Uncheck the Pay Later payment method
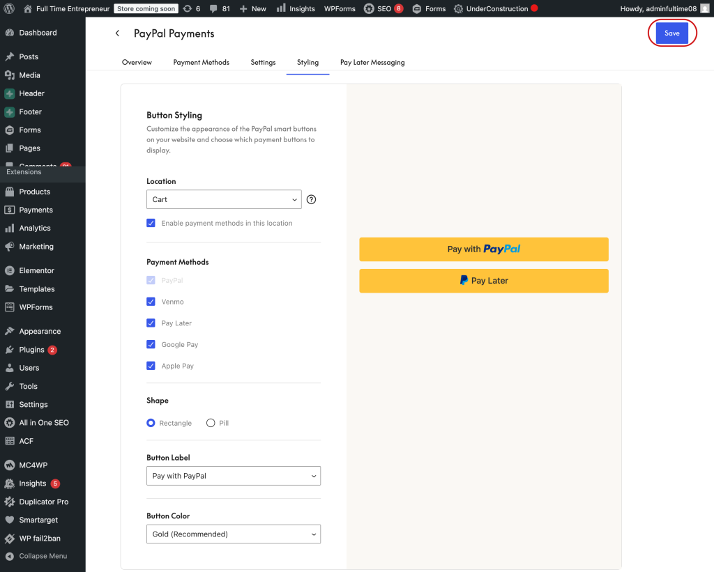Viewport: 714px width, 572px height. (151, 323)
